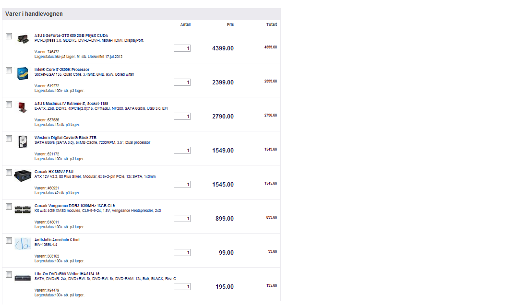
Task: Click the ASUS GeForce GTX 680 product image
Action: pos(22,39)
